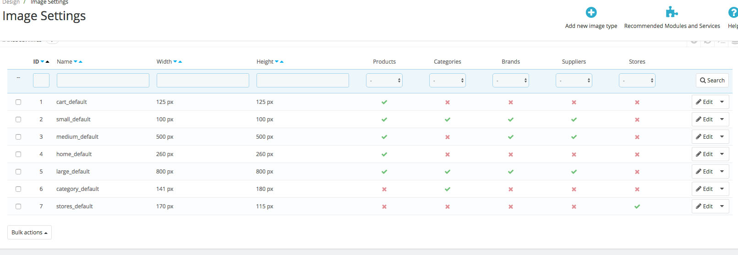Toggle Stores checkmark for stores_default

637,206
